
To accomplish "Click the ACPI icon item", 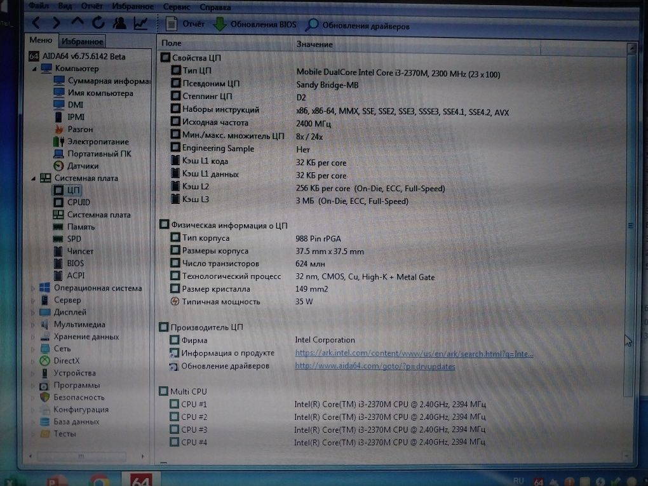I will (58, 276).
